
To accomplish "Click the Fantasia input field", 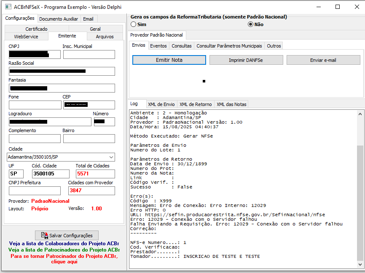I will click(x=62, y=88).
